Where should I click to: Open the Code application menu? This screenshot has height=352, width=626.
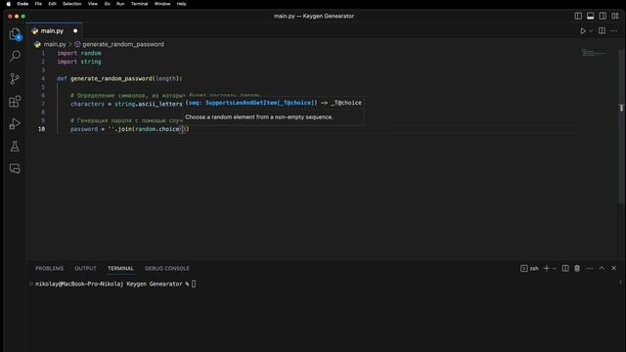(x=22, y=4)
